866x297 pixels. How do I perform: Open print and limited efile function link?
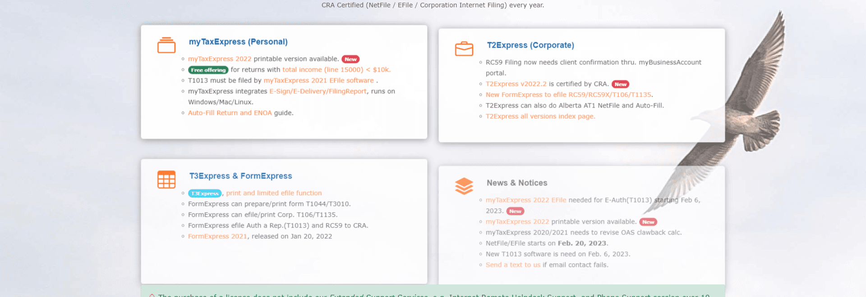click(x=274, y=193)
